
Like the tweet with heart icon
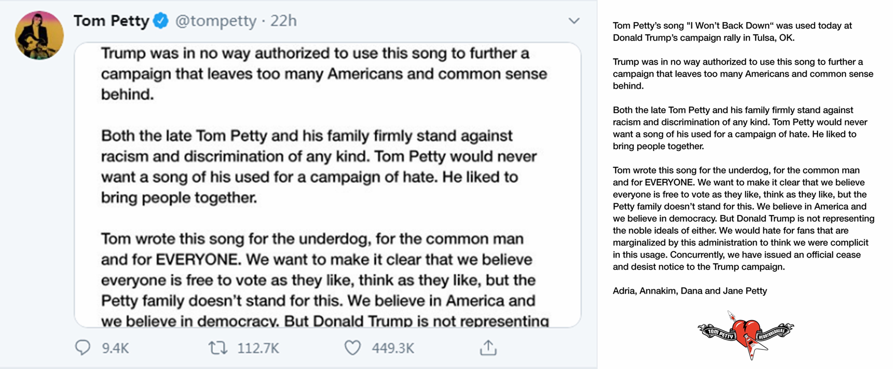[353, 348]
